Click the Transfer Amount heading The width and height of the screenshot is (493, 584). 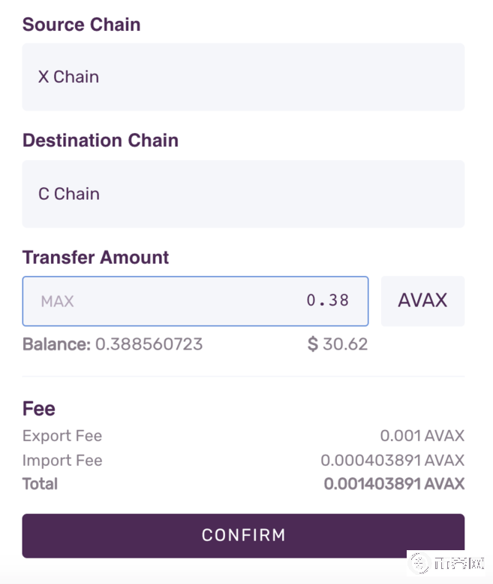96,257
